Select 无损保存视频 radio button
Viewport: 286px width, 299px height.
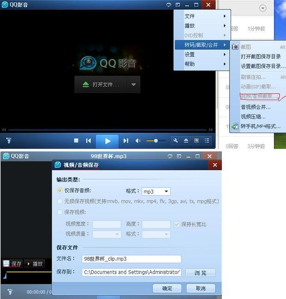(x=60, y=201)
